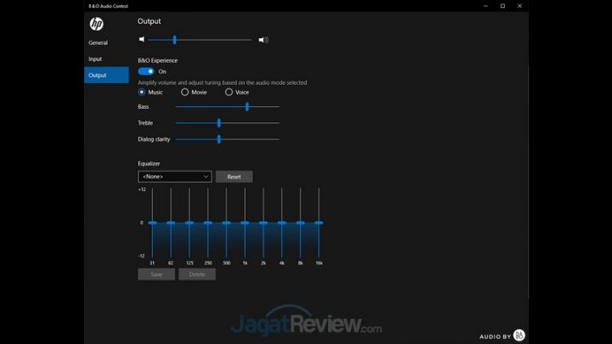Click the 1k equalizer band slider
Image resolution: width=612 pixels, height=344 pixels.
point(245,223)
